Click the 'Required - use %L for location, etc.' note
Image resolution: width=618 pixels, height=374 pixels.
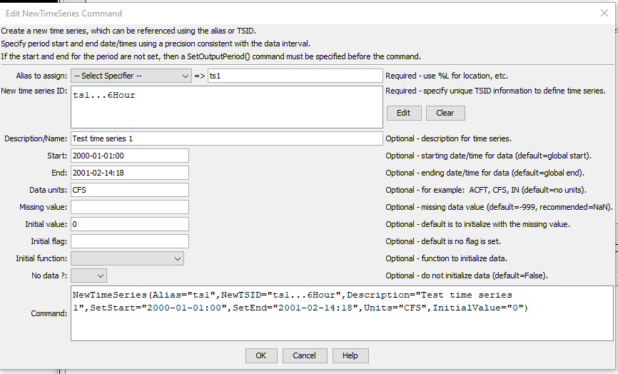tap(447, 76)
